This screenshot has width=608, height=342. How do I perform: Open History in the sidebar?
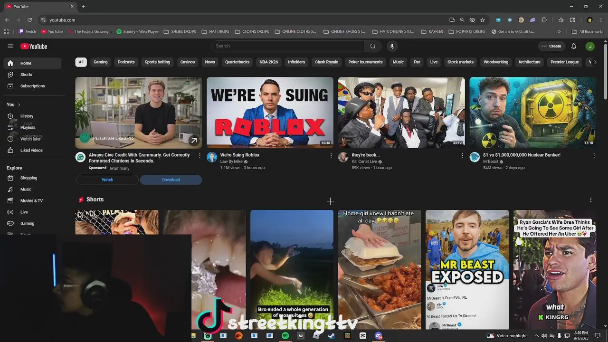click(x=33, y=116)
